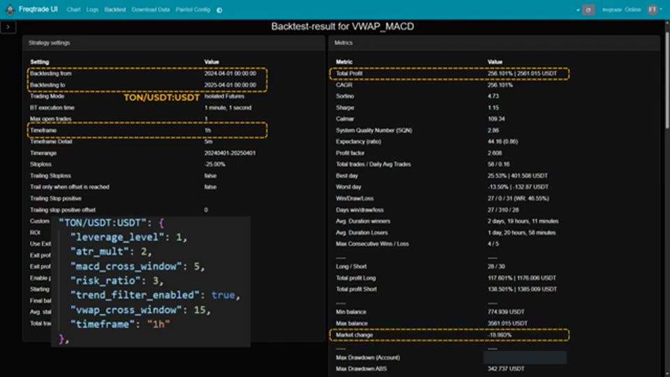The image size is (670, 377).
Task: Click the Freqtrade UI title link
Action: tap(38, 9)
